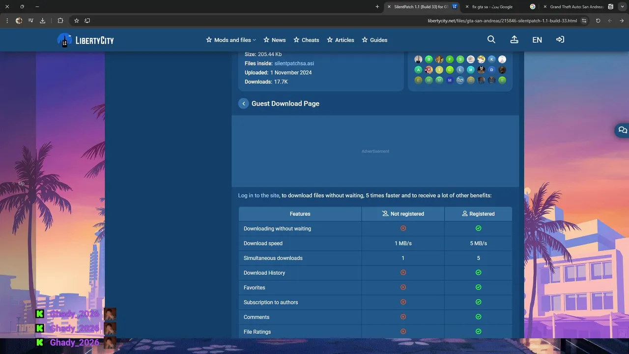Click the "Size: 205.44 Kb" text
The image size is (629, 354).
pos(263,54)
